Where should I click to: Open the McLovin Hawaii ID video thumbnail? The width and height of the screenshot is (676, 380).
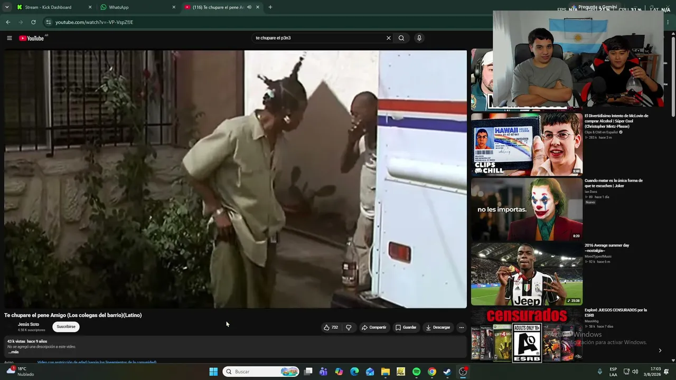tap(527, 144)
